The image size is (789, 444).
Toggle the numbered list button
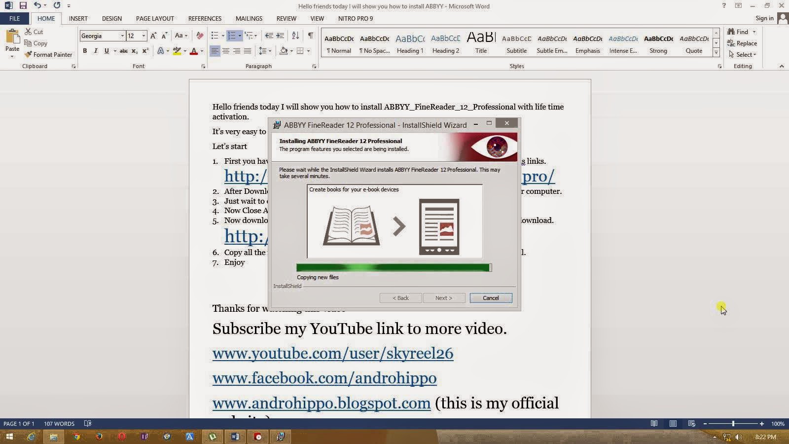231,36
